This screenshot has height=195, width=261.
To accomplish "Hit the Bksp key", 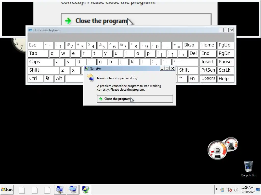I will [191, 45].
